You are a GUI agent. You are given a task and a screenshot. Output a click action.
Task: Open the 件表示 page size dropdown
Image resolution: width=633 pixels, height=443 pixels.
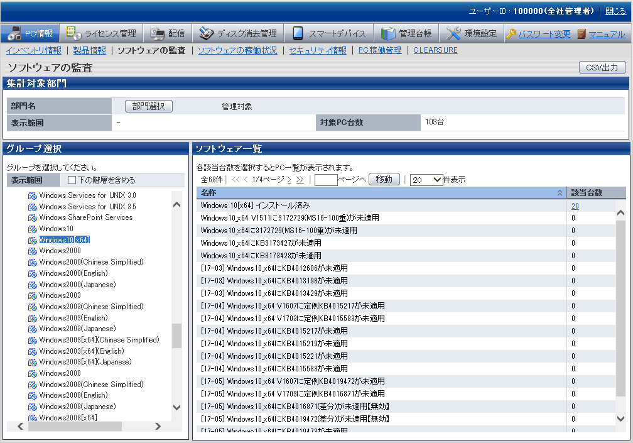coord(427,180)
